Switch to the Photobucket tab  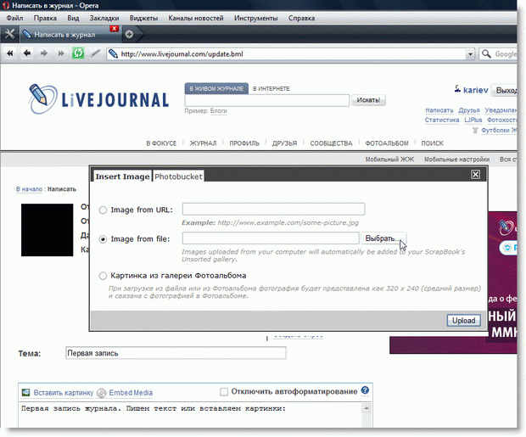coord(178,176)
